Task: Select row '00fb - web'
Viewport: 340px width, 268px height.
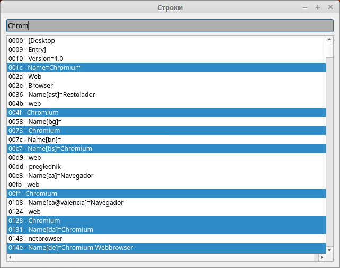Action: coord(166,184)
